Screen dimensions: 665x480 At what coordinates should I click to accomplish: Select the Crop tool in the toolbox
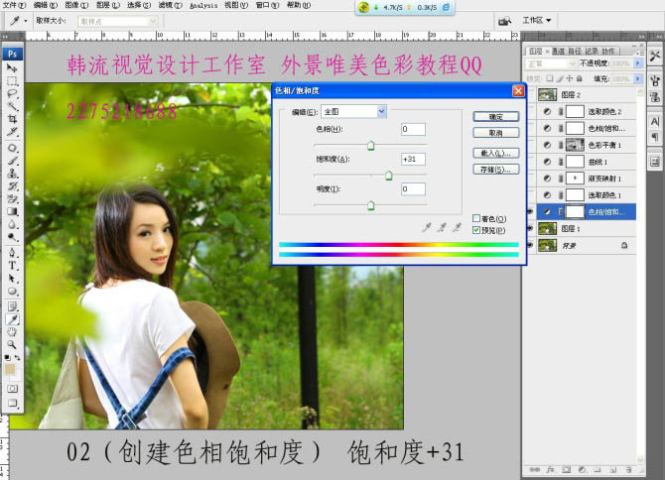pos(12,119)
